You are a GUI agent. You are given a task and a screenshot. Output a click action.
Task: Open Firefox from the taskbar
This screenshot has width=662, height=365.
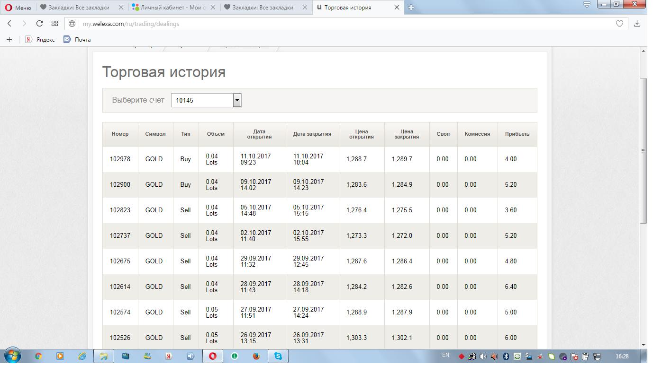pyautogui.click(x=256, y=356)
